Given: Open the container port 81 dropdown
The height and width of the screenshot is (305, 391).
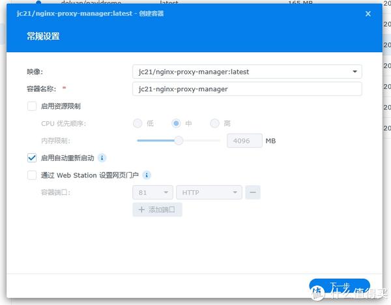Looking at the screenshot, I should (153, 192).
